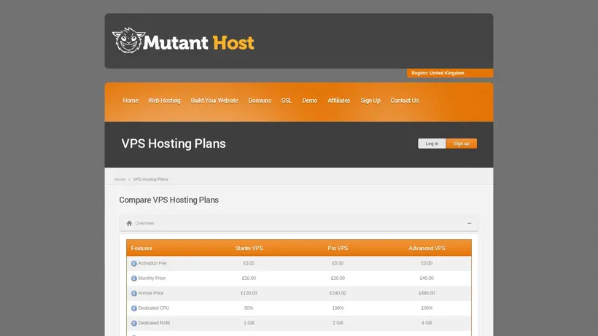The image size is (598, 336).
Task: Follow the Home breadcrumb link
Action: click(x=120, y=179)
